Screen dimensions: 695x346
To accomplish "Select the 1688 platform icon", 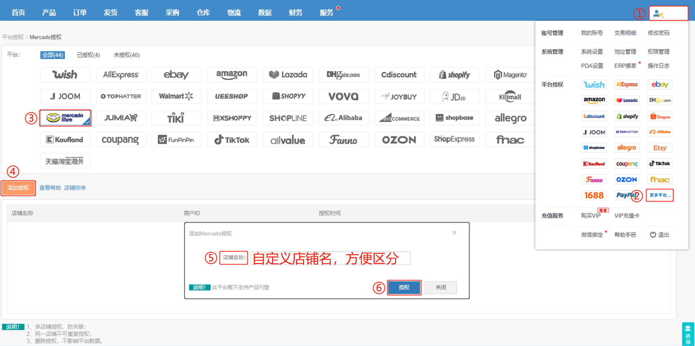I will pos(594,195).
